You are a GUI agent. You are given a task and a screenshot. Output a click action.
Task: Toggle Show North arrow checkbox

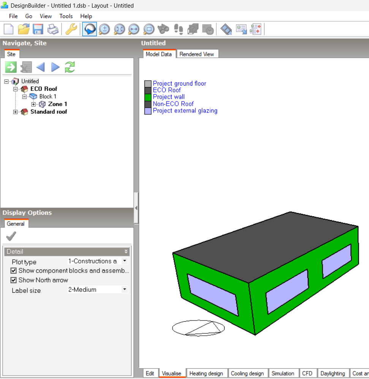tap(14, 280)
